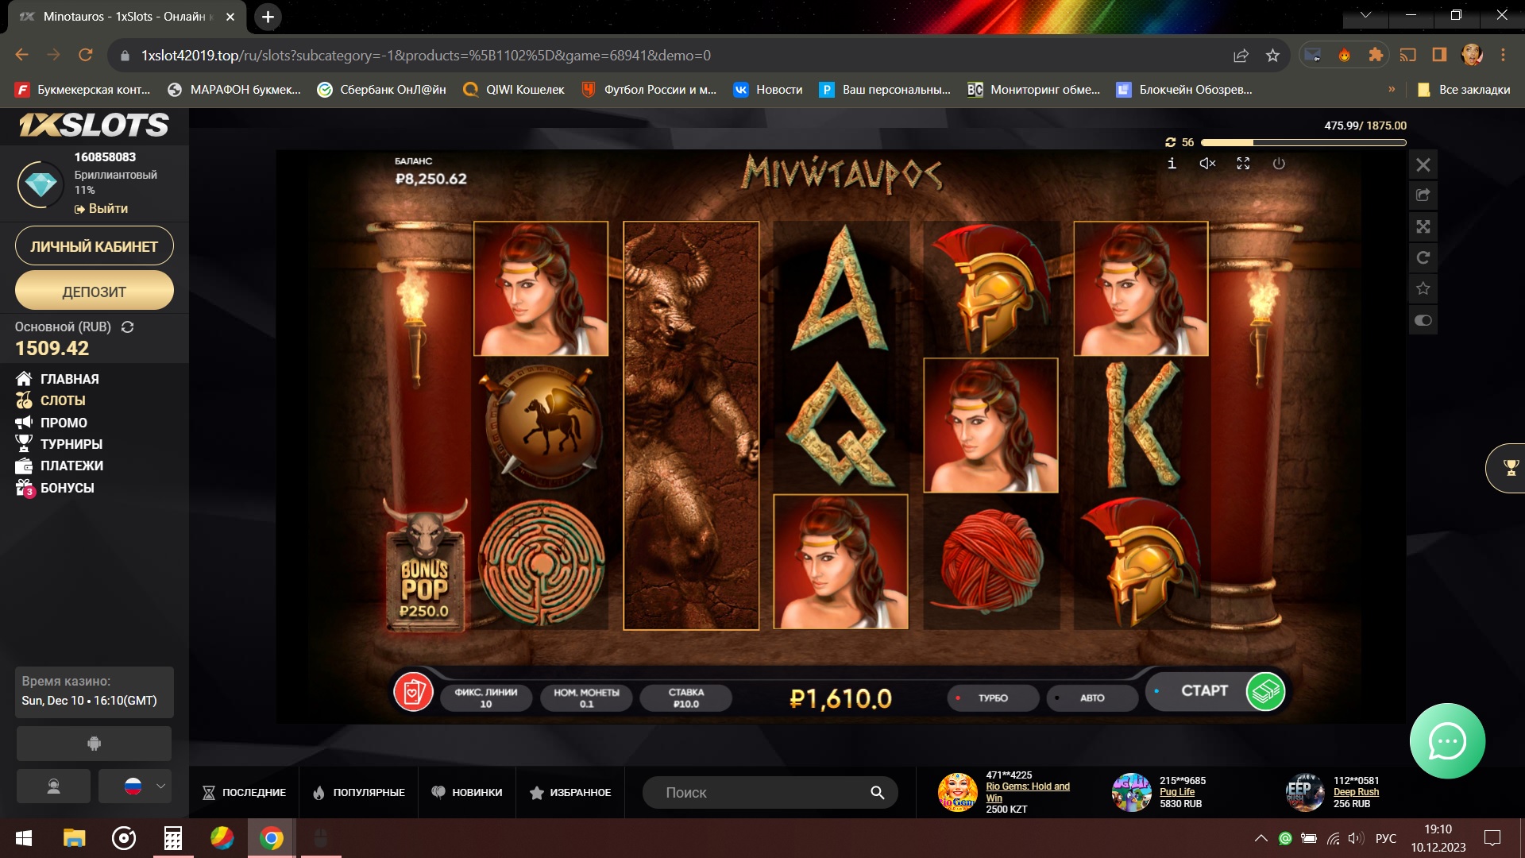Enter fullscreen mode in game
Image resolution: width=1525 pixels, height=858 pixels.
pyautogui.click(x=1243, y=164)
